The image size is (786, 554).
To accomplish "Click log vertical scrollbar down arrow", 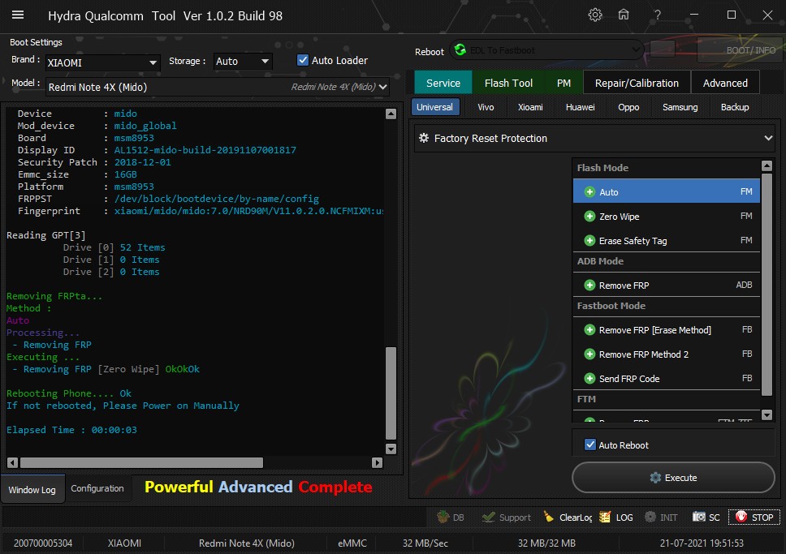I will click(391, 449).
